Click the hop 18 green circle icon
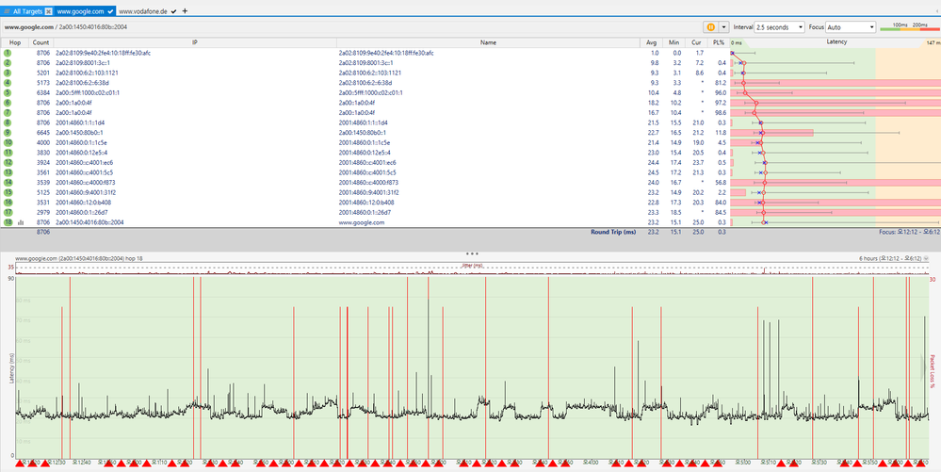941x472 pixels. coord(8,222)
